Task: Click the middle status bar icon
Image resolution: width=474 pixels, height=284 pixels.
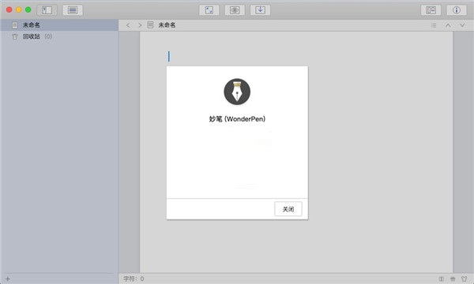Action: pyautogui.click(x=453, y=278)
